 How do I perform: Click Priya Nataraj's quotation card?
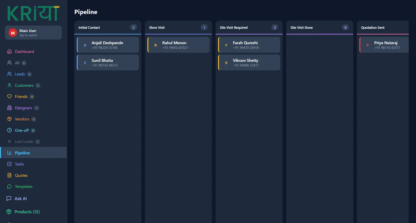pos(384,45)
